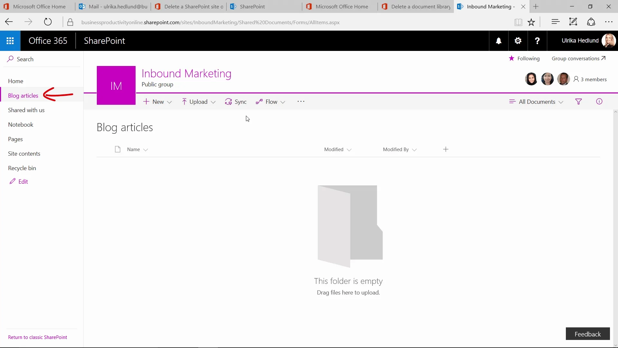The height and width of the screenshot is (348, 618).
Task: Click Return to classic SharePoint
Action: 38,337
